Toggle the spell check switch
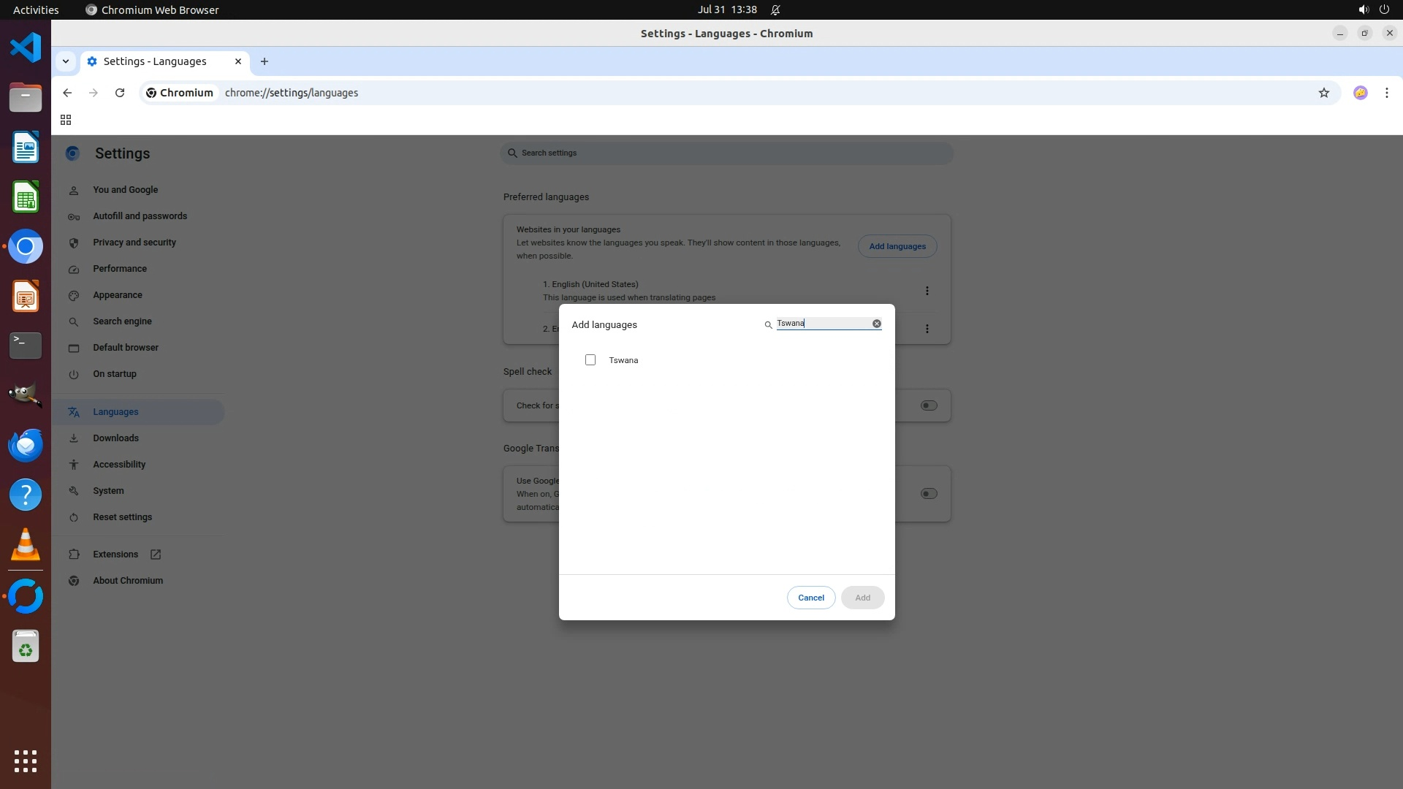1403x789 pixels. point(928,405)
